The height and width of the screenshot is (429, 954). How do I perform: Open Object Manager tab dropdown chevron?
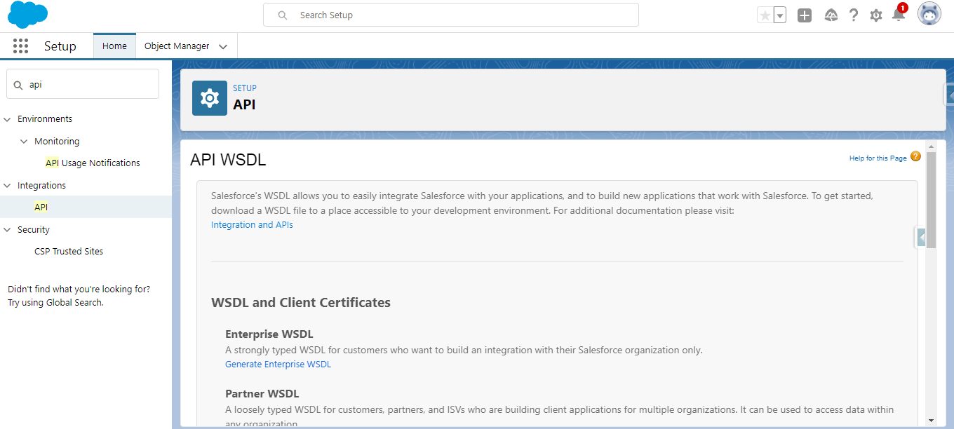click(x=223, y=47)
